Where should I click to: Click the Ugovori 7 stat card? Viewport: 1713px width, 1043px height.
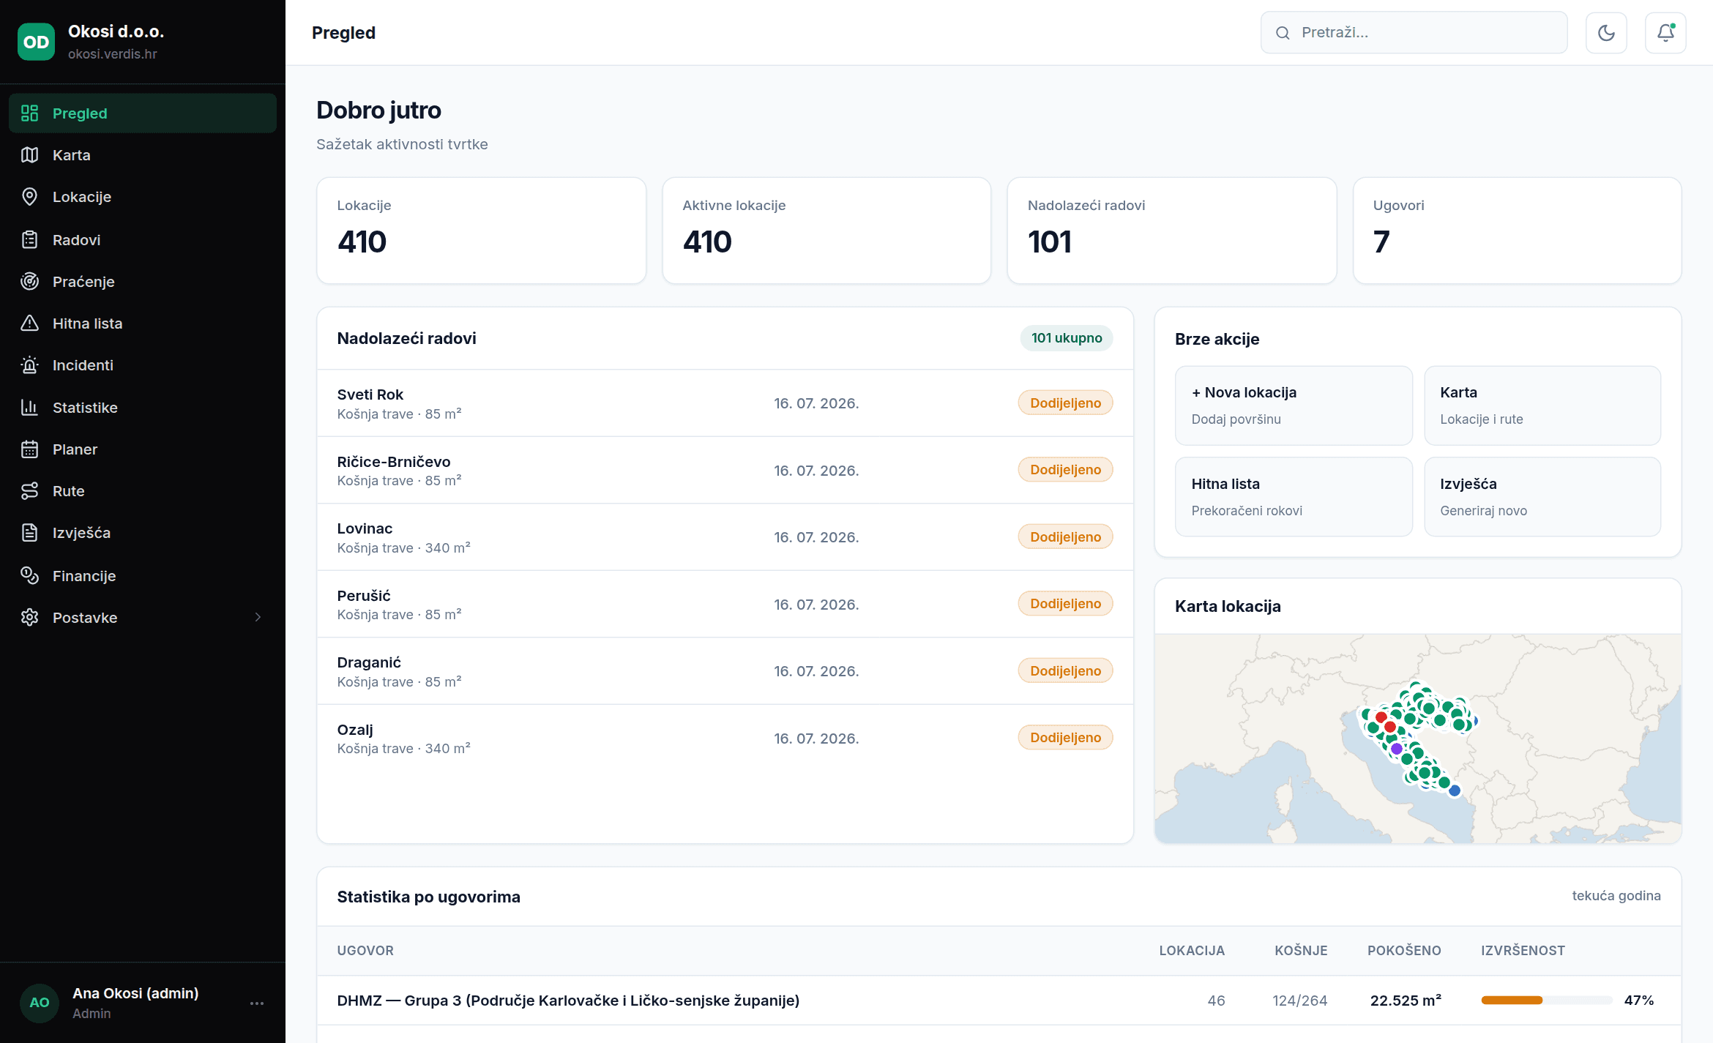click(1517, 231)
